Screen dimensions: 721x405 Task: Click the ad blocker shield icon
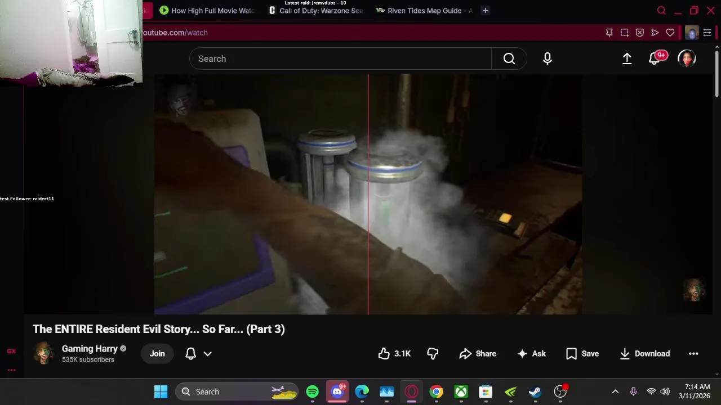click(640, 33)
